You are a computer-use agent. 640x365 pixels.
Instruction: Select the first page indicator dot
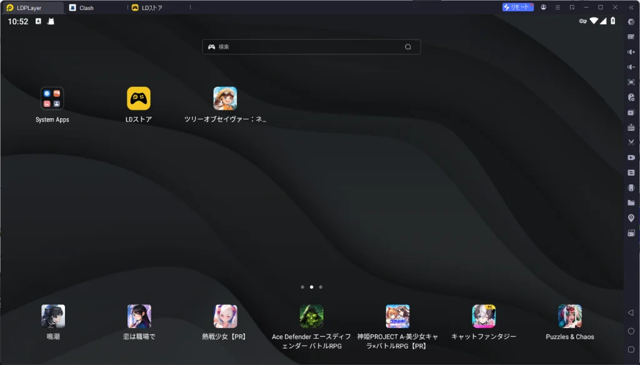[302, 287]
